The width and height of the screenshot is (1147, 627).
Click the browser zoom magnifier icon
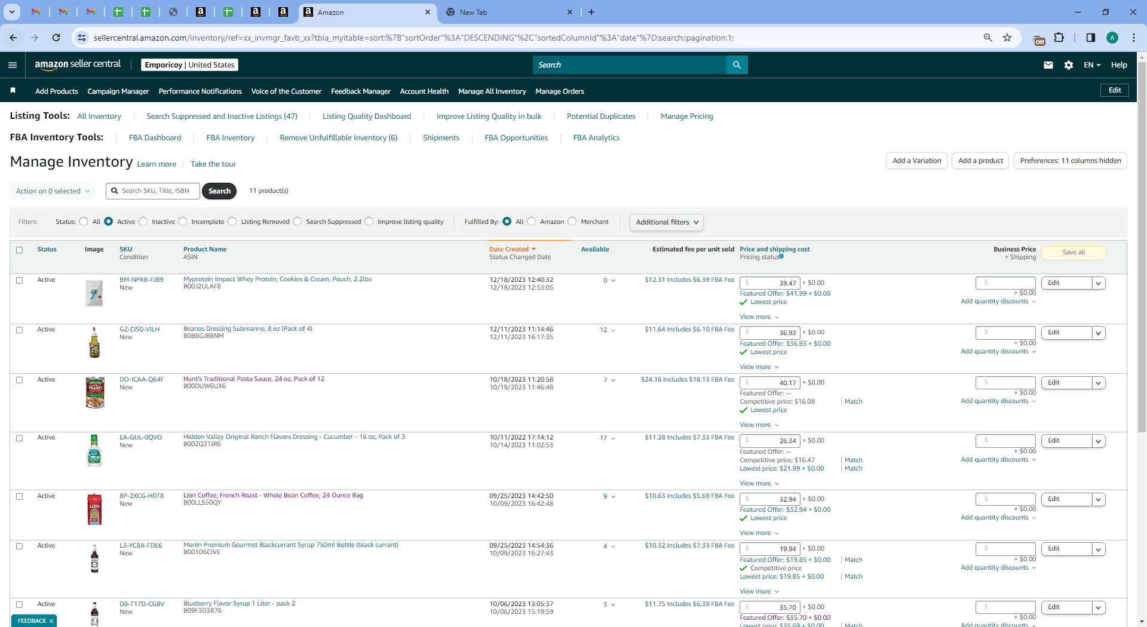[x=988, y=38]
